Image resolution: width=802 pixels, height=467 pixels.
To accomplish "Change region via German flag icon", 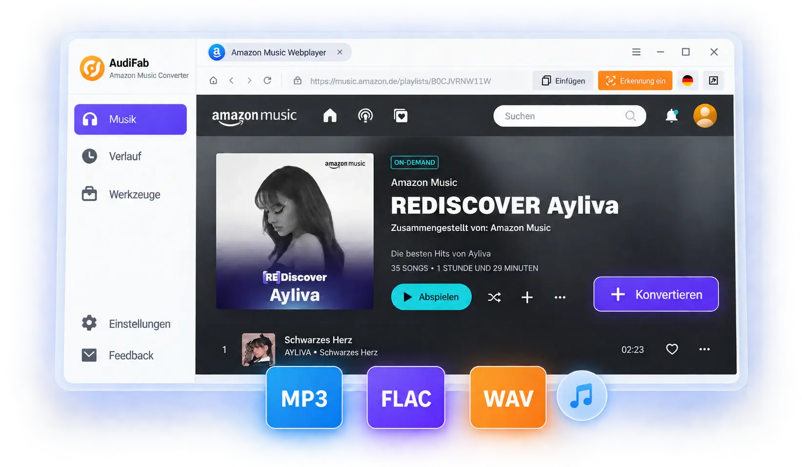I will pos(687,81).
